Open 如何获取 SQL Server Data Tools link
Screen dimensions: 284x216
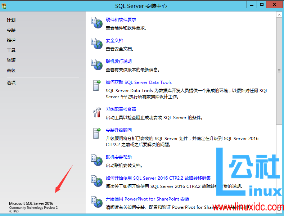[139, 82]
